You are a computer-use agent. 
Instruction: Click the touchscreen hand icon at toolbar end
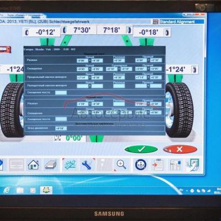[192, 165]
